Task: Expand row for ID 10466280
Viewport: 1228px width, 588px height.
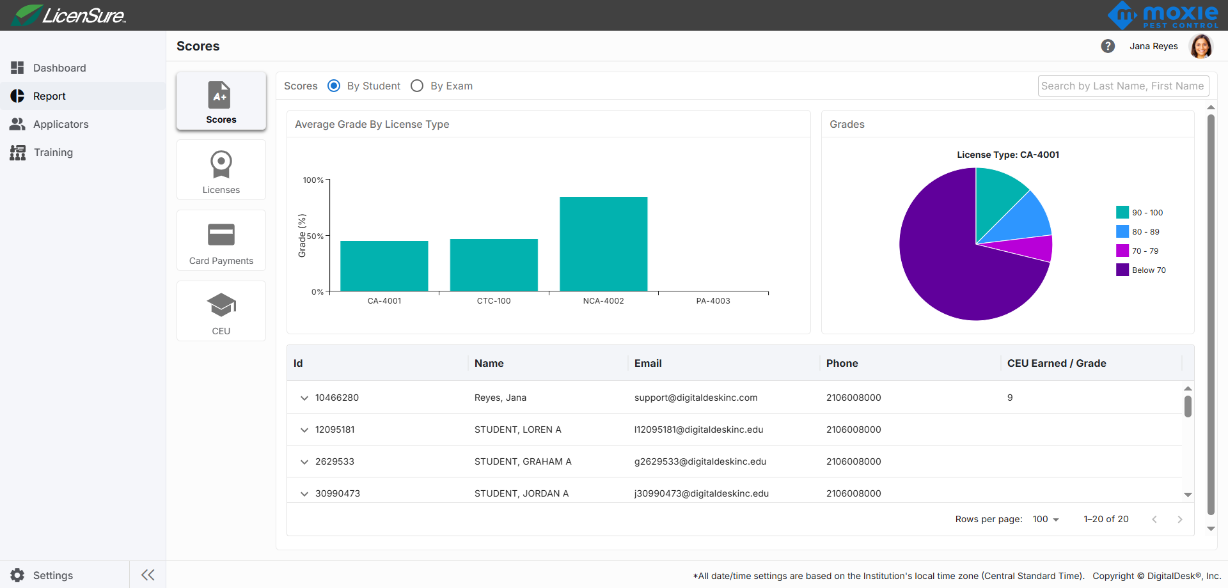Action: pos(304,398)
